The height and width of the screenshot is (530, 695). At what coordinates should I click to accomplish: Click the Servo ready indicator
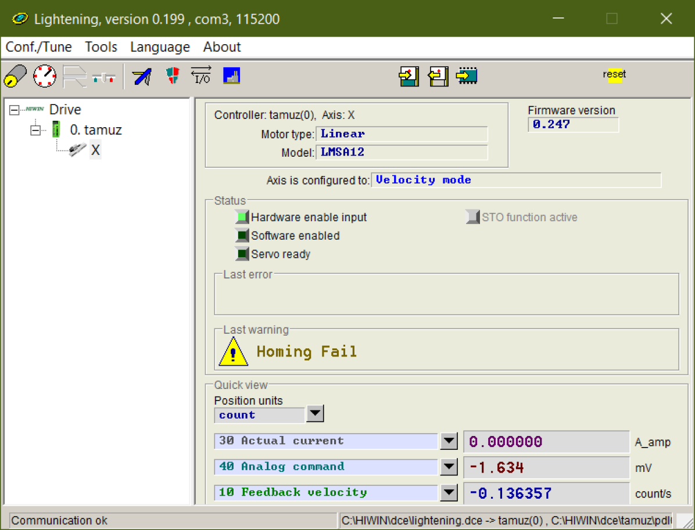pyautogui.click(x=242, y=254)
